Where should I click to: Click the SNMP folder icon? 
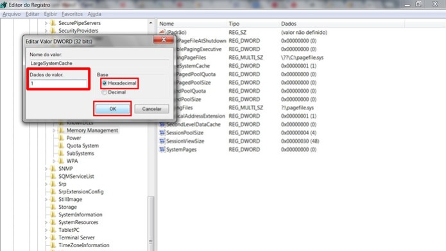pos(53,168)
